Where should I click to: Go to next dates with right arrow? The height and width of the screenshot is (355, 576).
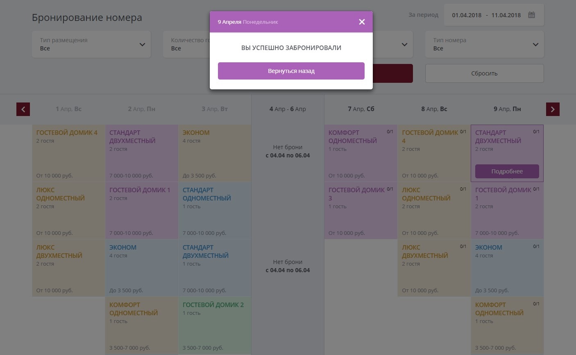tap(553, 109)
